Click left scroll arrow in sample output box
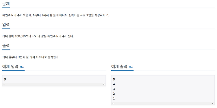The width and height of the screenshot is (217, 108). (x=113, y=103)
